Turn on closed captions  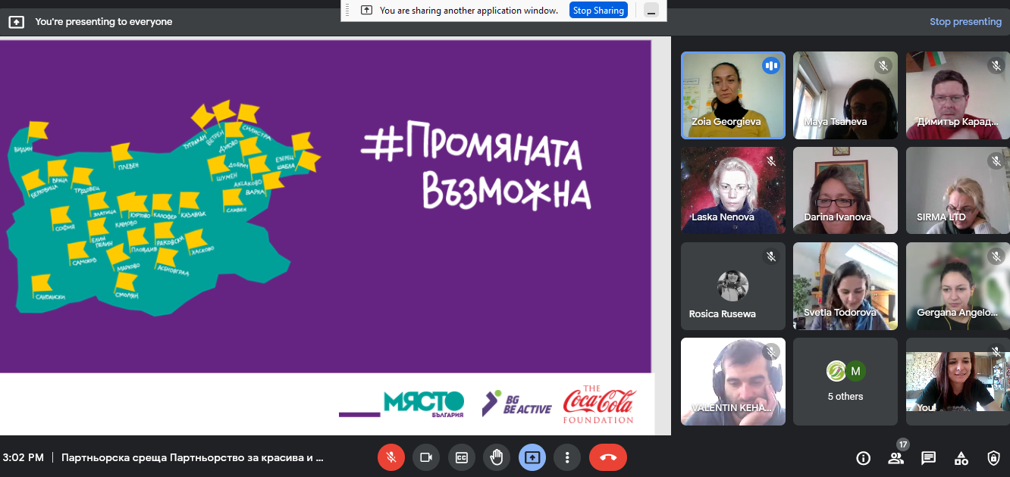click(461, 457)
